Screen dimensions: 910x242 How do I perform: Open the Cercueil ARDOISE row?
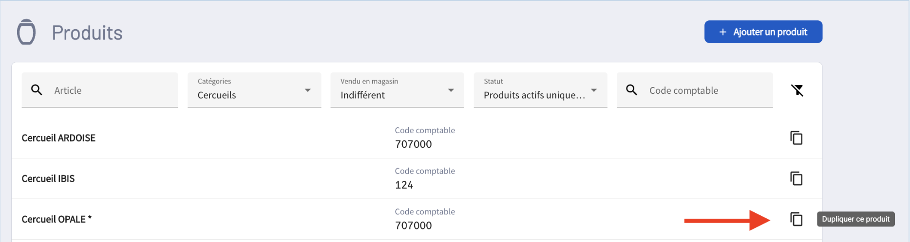[417, 138]
